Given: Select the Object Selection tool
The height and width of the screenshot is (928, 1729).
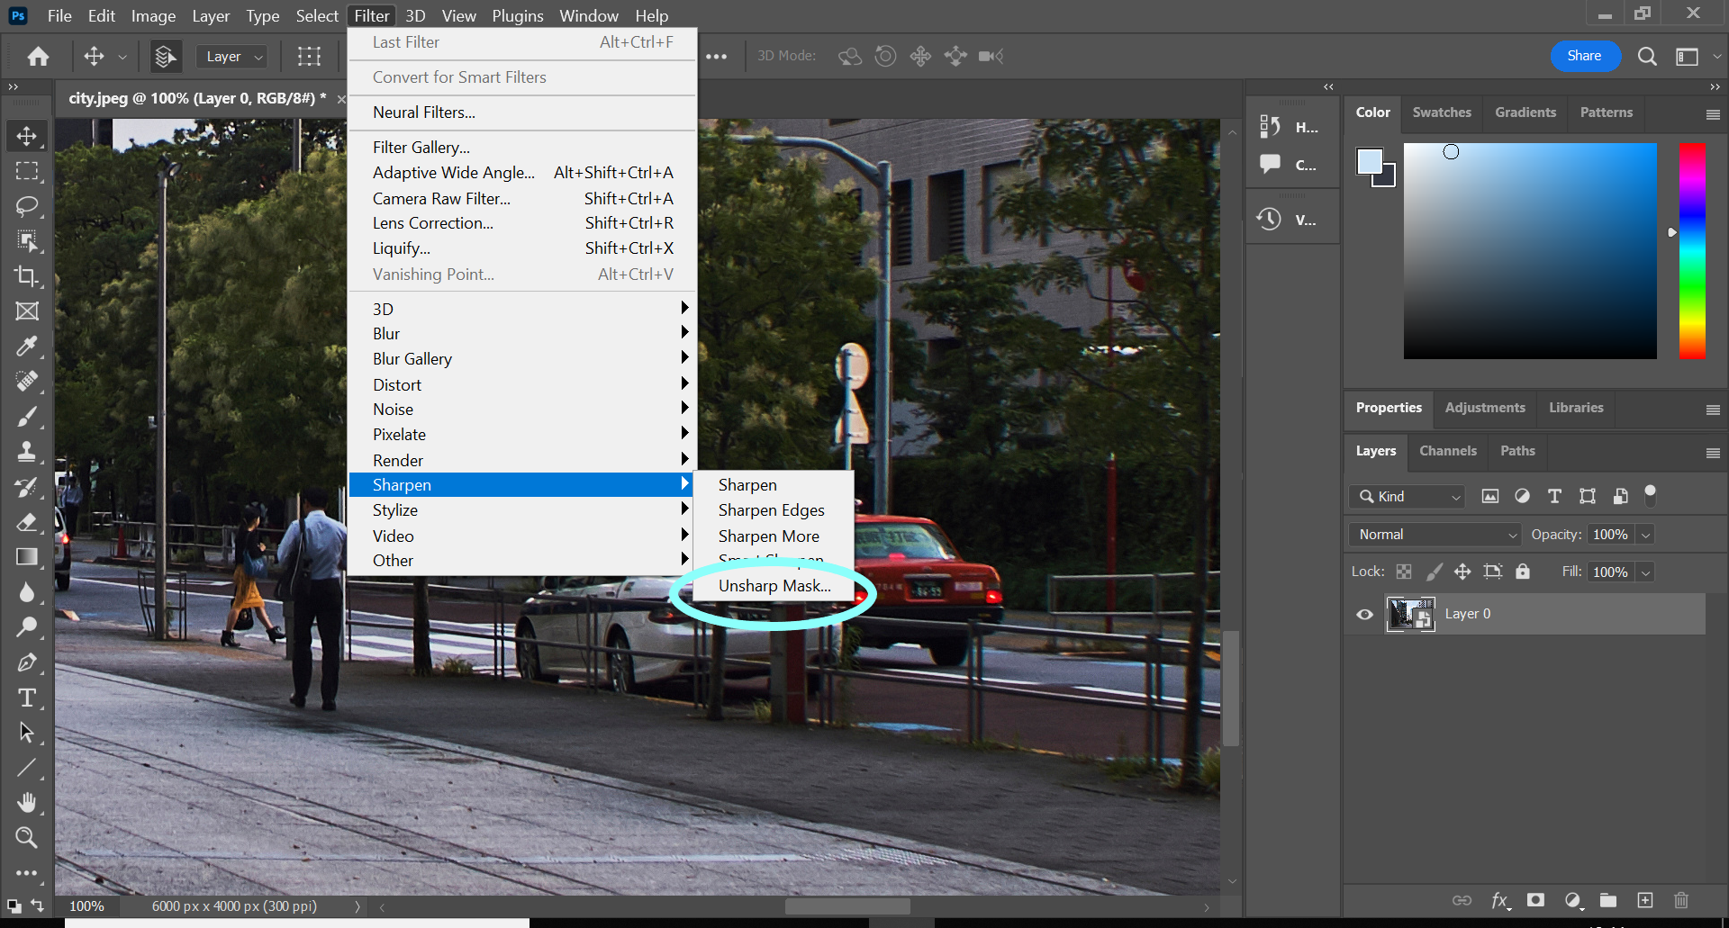Looking at the screenshot, I should 27,241.
